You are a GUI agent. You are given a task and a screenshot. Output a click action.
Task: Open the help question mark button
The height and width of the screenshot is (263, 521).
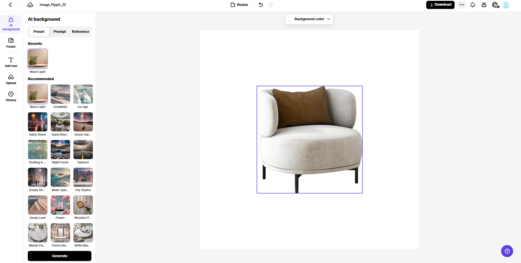[507, 251]
